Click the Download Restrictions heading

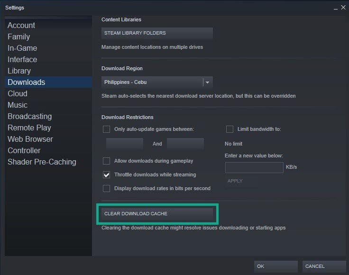click(127, 117)
